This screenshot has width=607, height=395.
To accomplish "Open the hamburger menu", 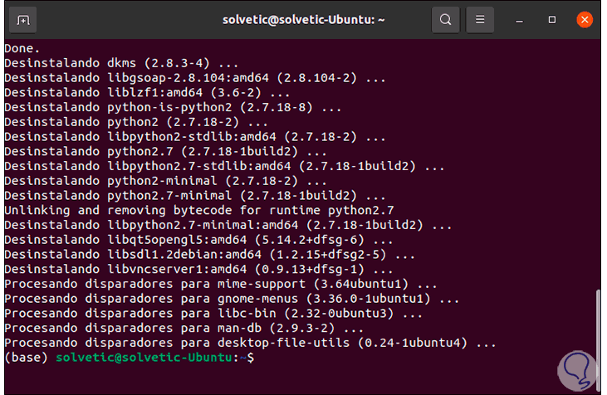I will (x=480, y=19).
